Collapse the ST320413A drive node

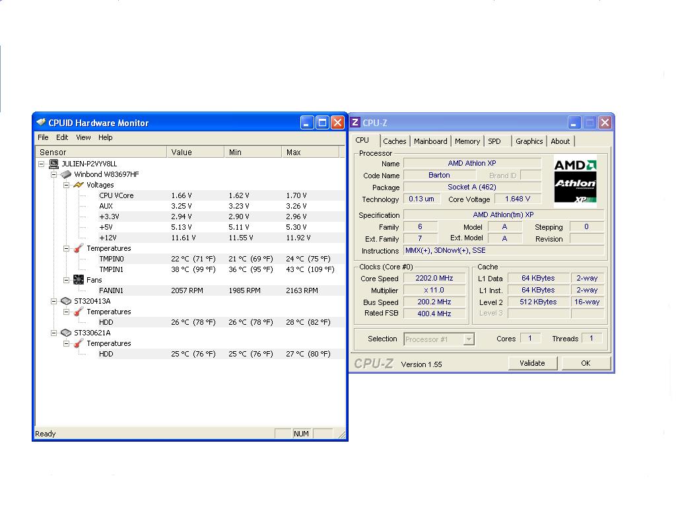[x=54, y=301]
